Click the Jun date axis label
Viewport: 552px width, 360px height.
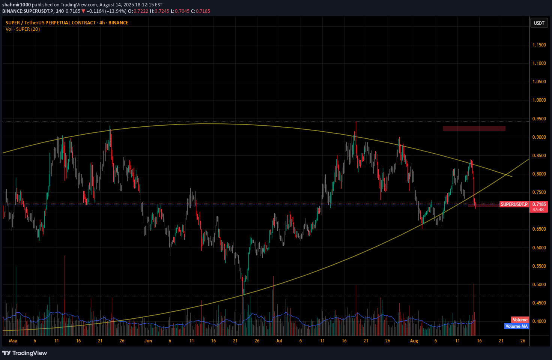click(148, 341)
